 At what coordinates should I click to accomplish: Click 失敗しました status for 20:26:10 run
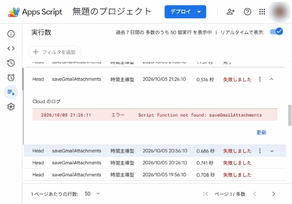(x=237, y=163)
